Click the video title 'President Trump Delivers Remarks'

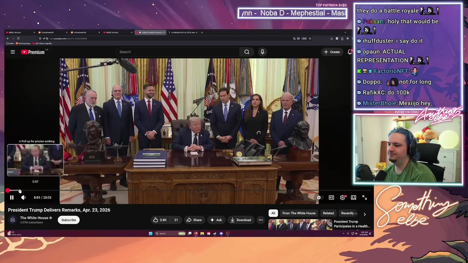[59, 210]
